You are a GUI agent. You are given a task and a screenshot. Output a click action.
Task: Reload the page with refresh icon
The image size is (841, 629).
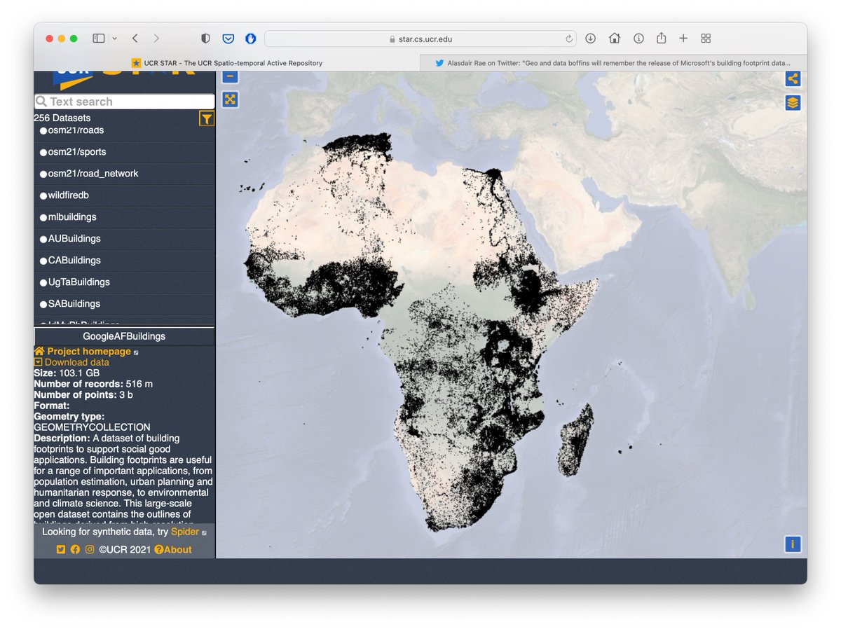(x=569, y=39)
